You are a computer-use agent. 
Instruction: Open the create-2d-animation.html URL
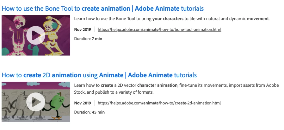coord(159,103)
